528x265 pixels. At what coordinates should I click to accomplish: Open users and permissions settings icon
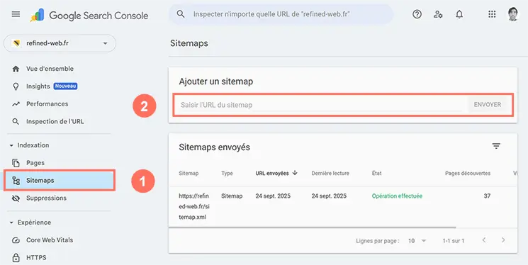click(438, 14)
